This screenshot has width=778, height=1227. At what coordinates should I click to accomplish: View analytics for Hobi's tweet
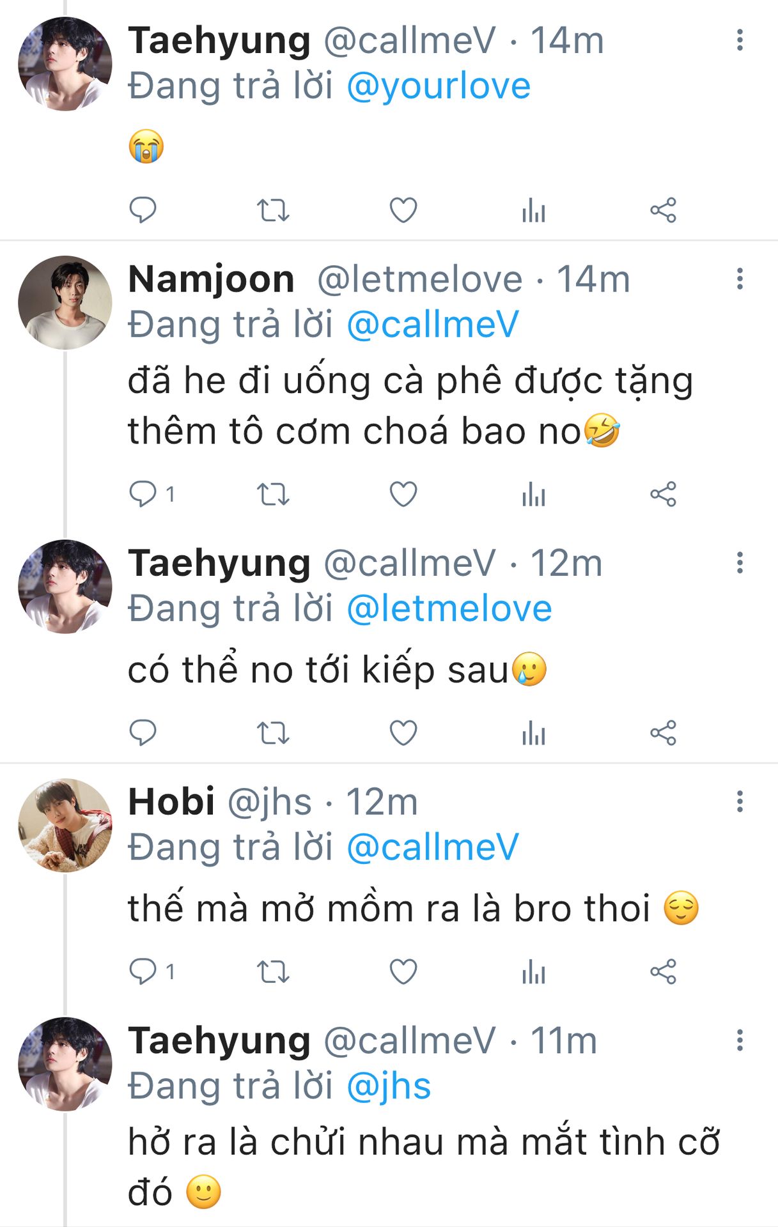click(533, 972)
